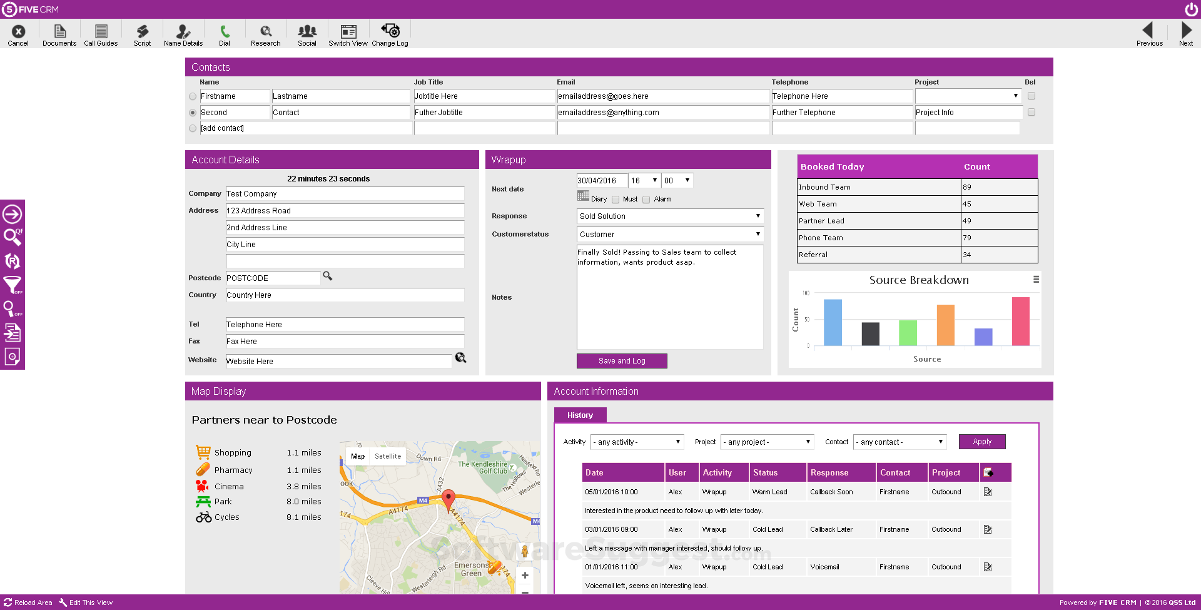Viewport: 1201px width, 610px height.
Task: Enable the Must checkbox
Action: (616, 199)
